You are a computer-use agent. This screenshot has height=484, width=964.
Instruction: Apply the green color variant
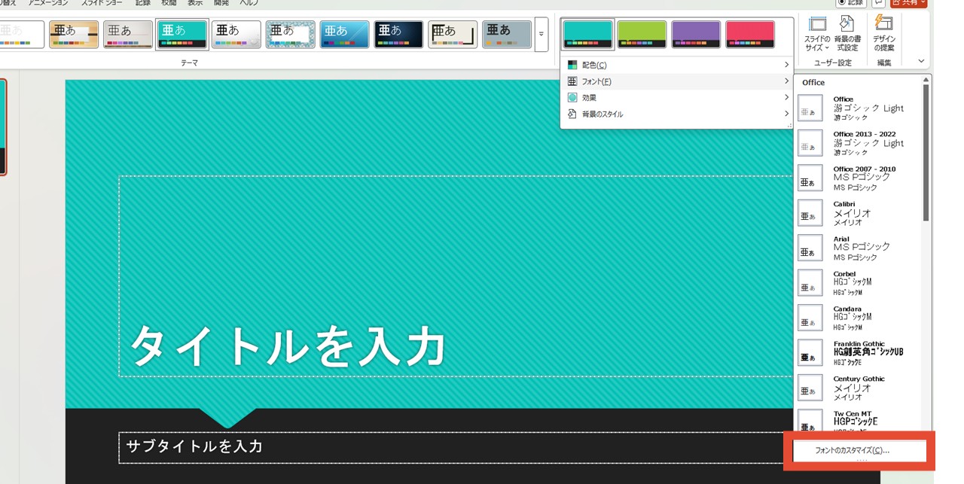click(642, 35)
